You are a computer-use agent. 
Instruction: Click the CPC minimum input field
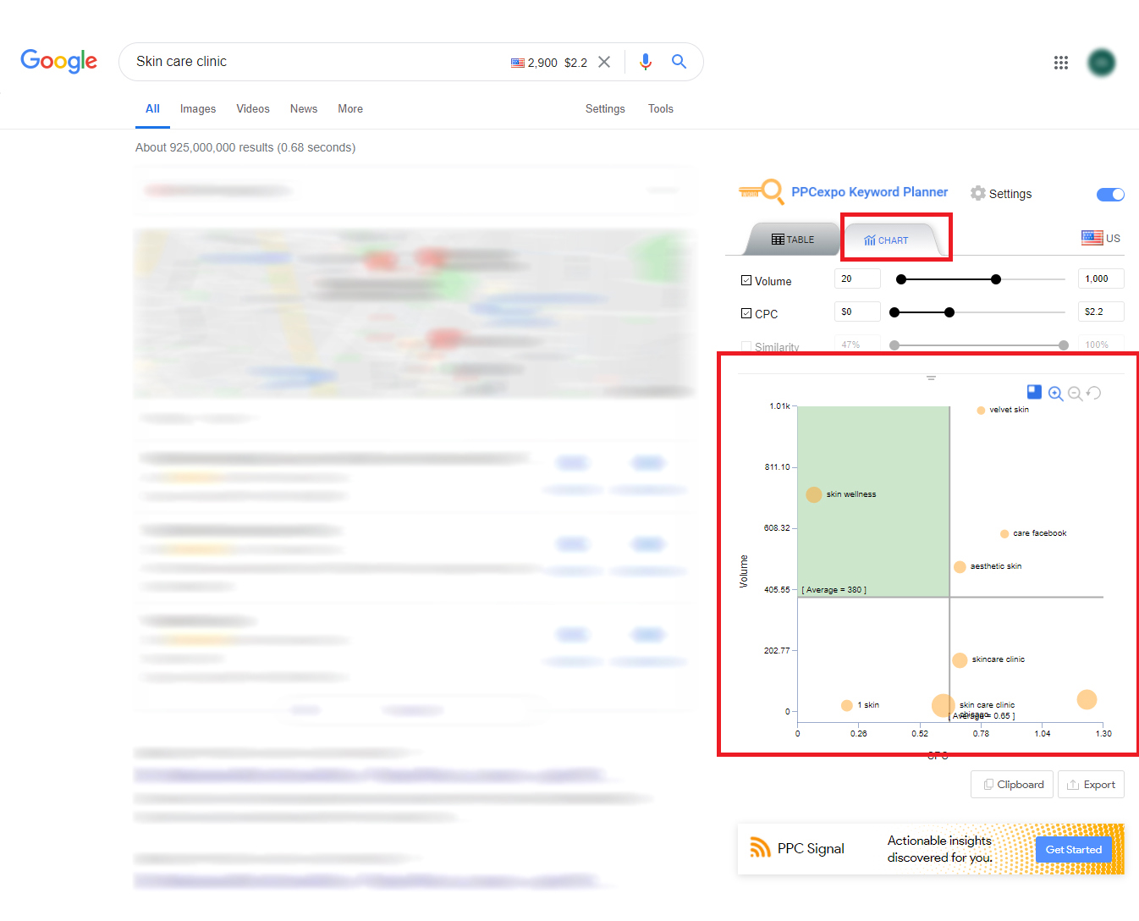857,312
